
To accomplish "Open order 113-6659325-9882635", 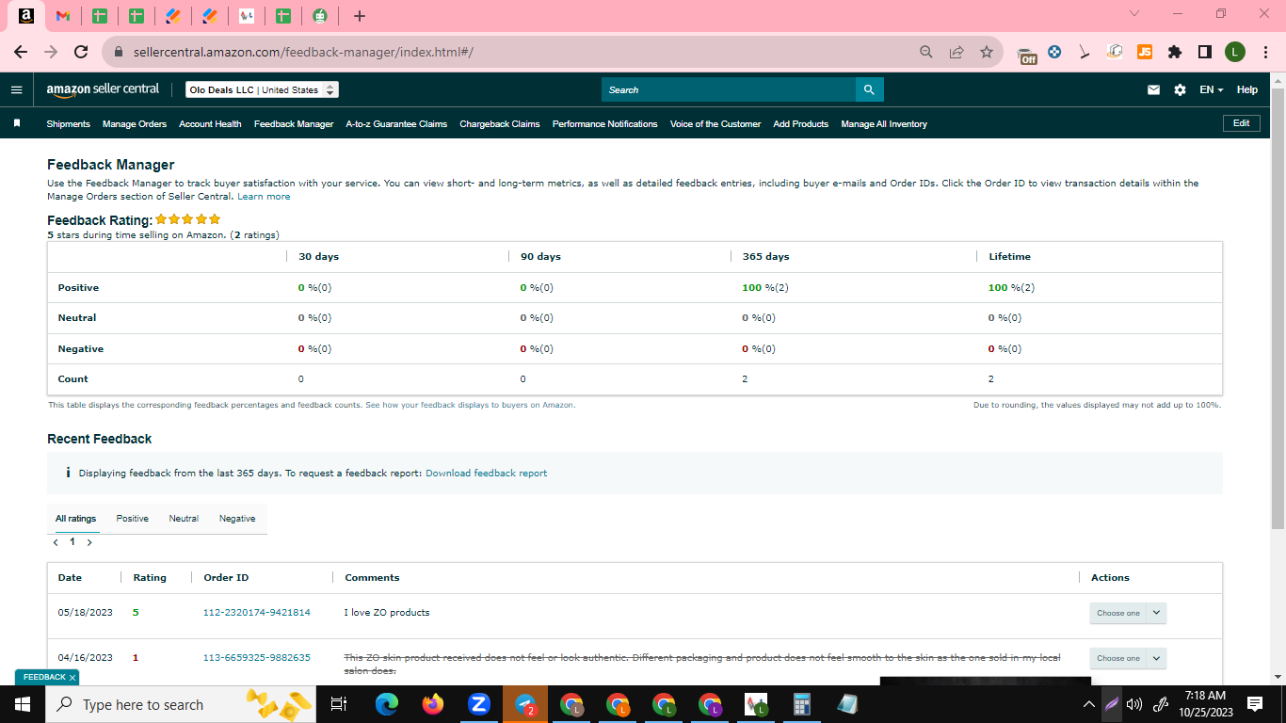I will (x=257, y=658).
